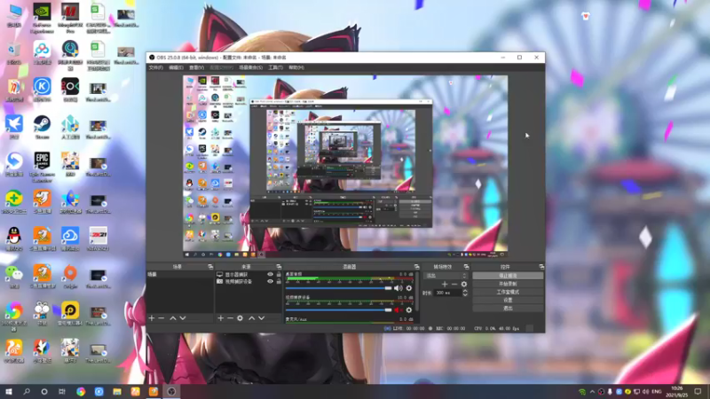The image size is (710, 399).
Task: Select the WeChat desktop icon
Action: [x=14, y=277]
